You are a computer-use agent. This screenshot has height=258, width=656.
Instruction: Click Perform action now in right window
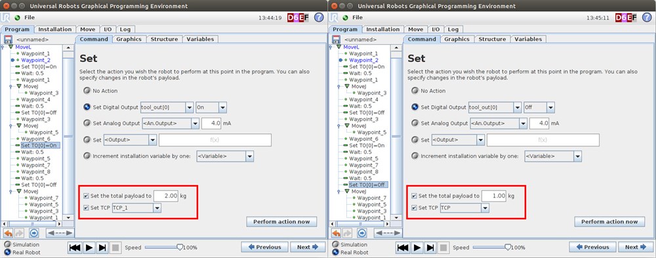point(609,221)
